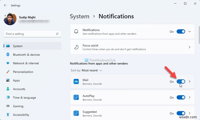Image resolution: width=200 pixels, height=120 pixels.
Task: Click the user profile picture
Action: (x=10, y=19)
